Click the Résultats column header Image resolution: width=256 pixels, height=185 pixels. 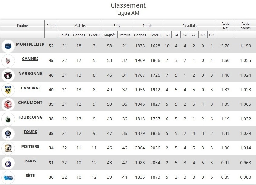pyautogui.click(x=190, y=26)
